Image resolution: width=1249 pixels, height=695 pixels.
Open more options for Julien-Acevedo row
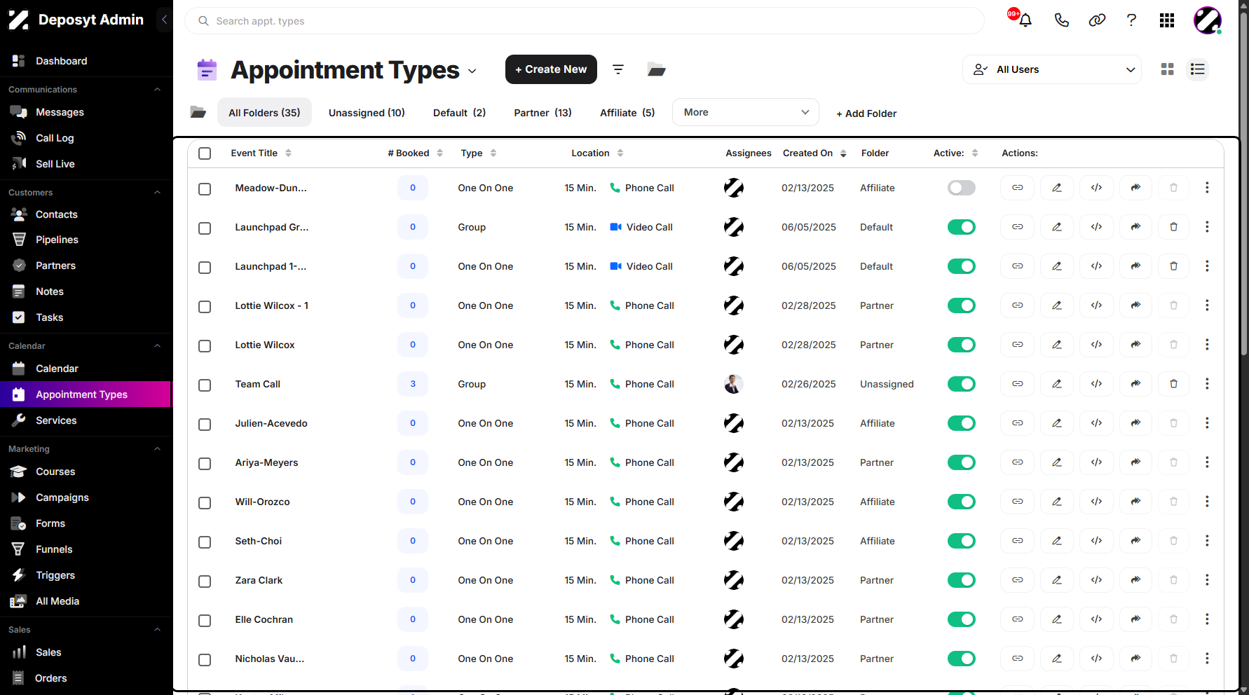pyautogui.click(x=1207, y=423)
